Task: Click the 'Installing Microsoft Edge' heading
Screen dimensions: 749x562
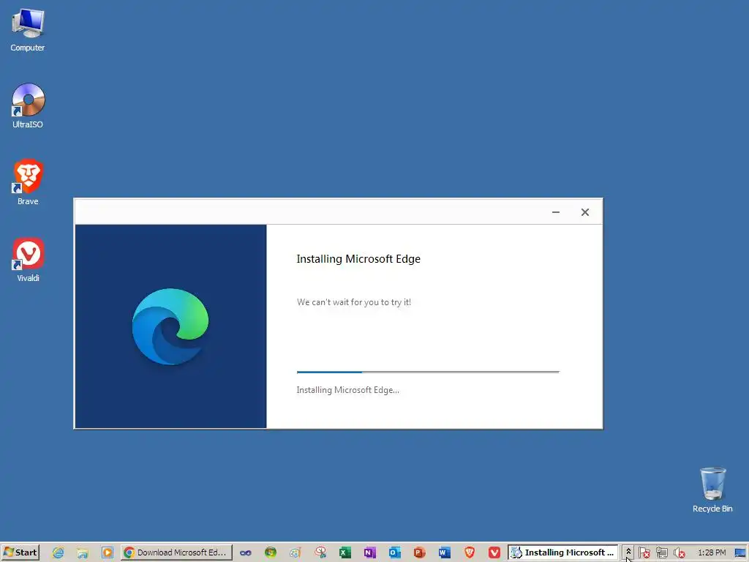Action: 358,259
